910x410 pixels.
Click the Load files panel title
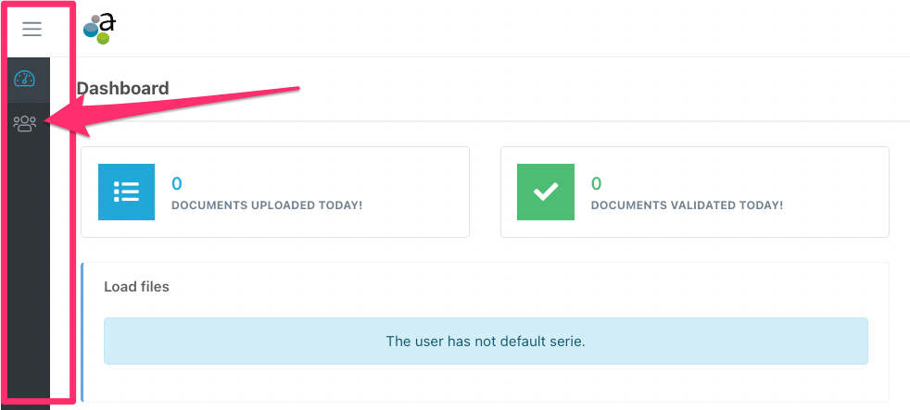tap(136, 287)
